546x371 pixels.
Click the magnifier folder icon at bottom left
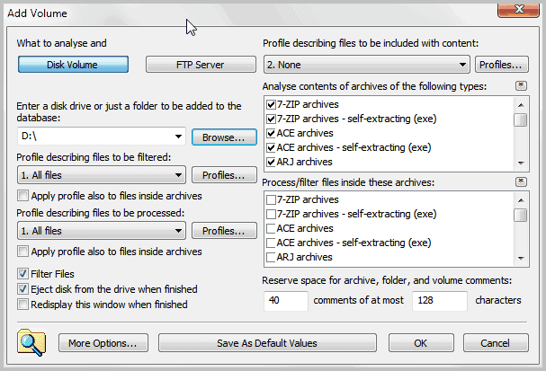point(31,342)
